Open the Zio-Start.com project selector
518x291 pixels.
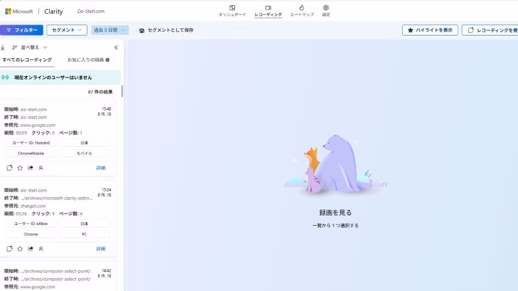91,11
